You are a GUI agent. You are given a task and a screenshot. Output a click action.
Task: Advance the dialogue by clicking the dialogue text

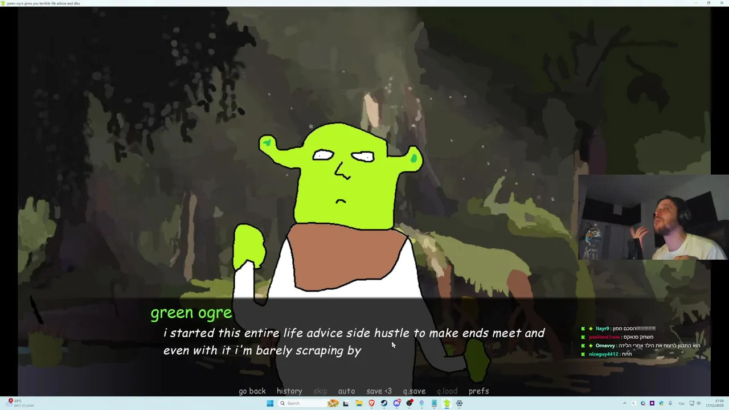coord(354,342)
